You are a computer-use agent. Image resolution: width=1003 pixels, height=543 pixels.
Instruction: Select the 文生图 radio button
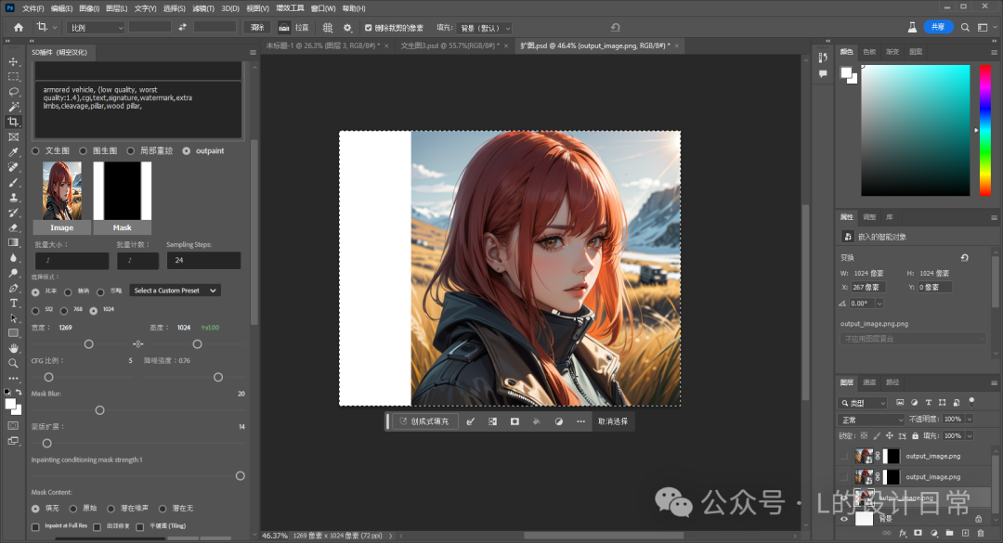coord(35,150)
